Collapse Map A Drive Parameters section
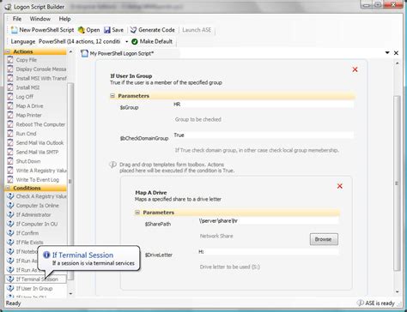Viewport: 407px width, 312px height. click(137, 213)
